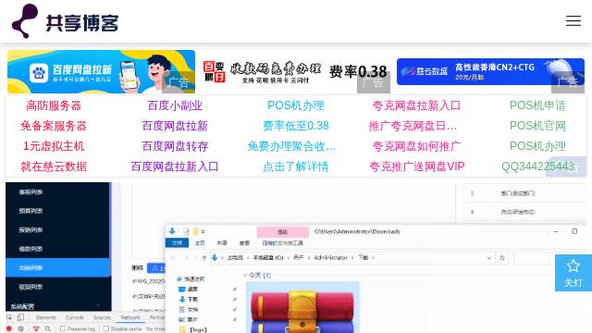This screenshot has height=333, width=592.
Task: Open the 免备案服务器 link
Action: tap(54, 126)
